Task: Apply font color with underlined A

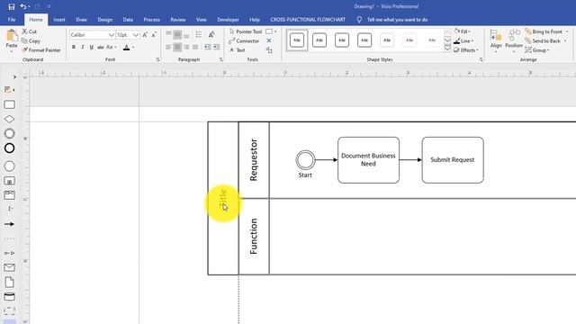Action: tap(126, 47)
